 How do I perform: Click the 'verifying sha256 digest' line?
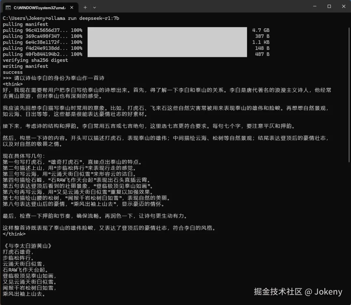click(x=35, y=60)
